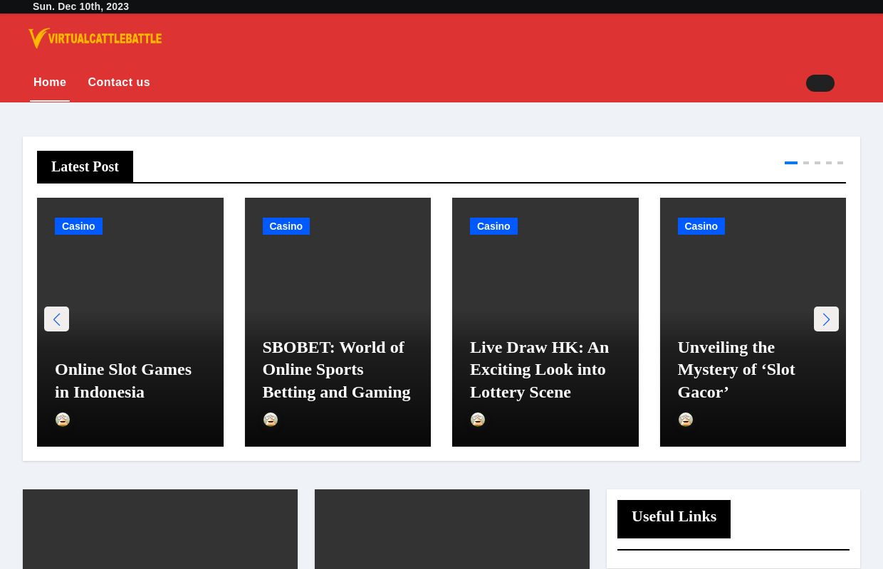Select the third carousel pagination dot
The image size is (883, 569).
click(817, 163)
